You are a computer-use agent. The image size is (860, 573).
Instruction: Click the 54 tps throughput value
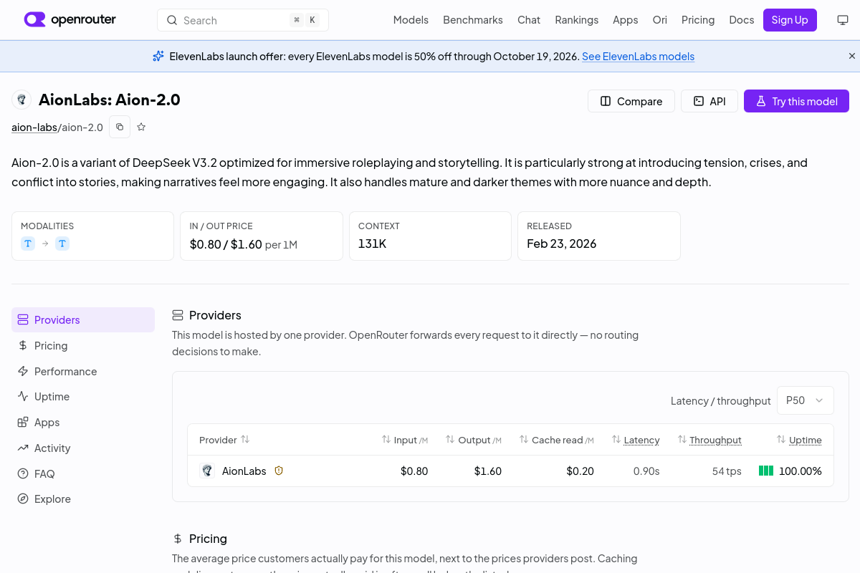pyautogui.click(x=727, y=471)
